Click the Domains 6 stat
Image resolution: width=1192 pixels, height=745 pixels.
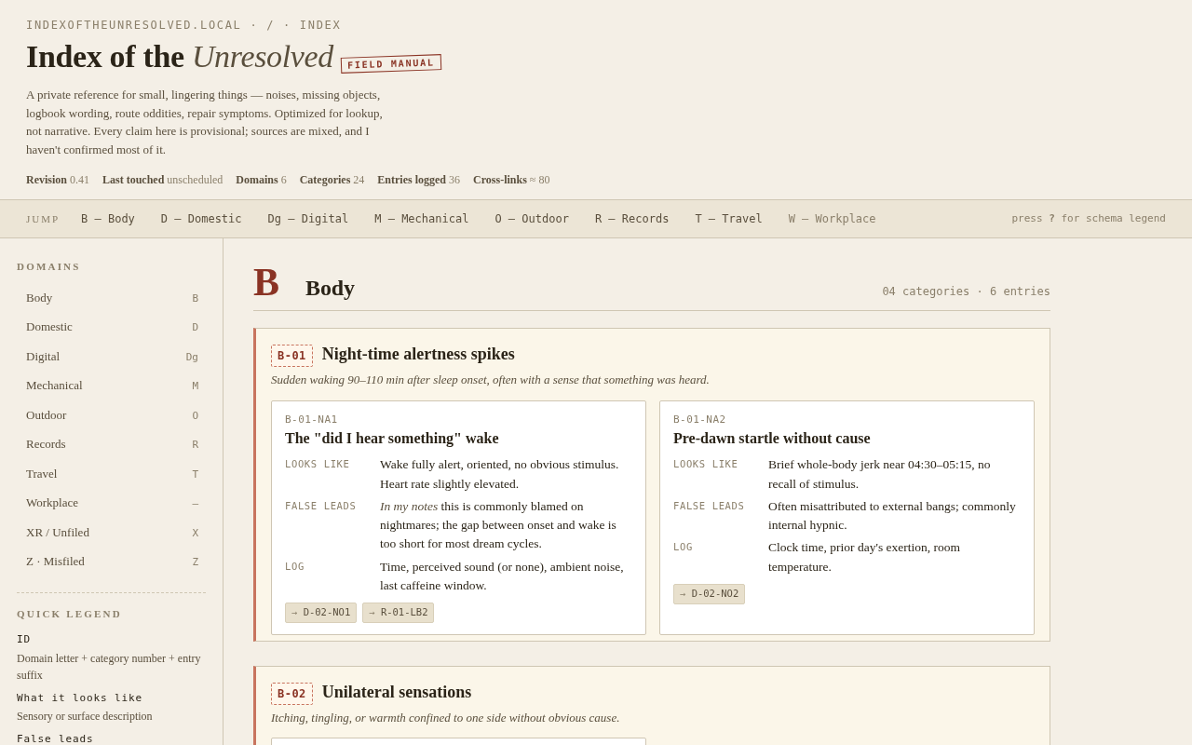click(x=261, y=180)
